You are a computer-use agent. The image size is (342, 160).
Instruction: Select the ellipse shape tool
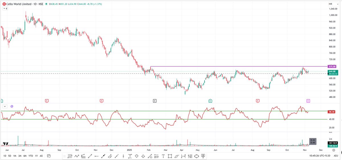coord(197,156)
